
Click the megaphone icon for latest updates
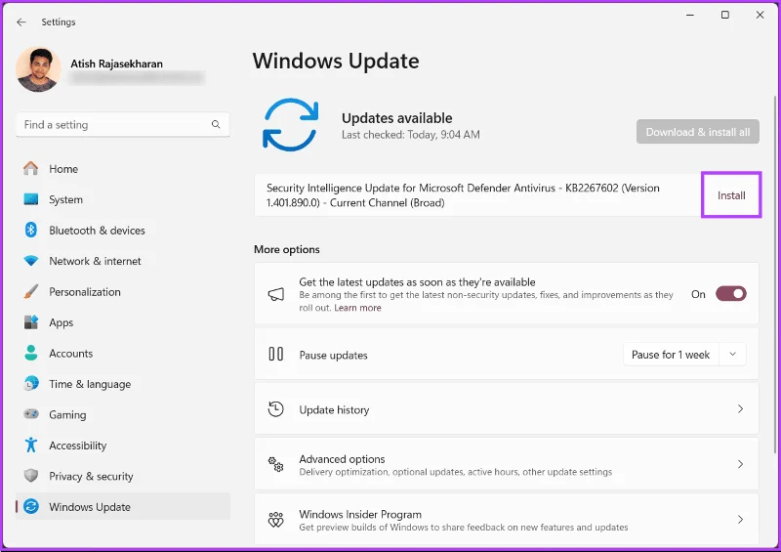tap(276, 294)
